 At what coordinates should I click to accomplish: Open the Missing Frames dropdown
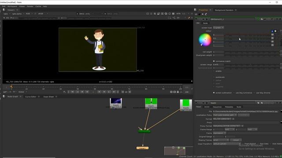(221, 140)
